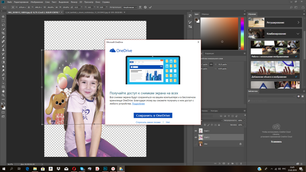Click the Подробнее link in the OneDrive dialog
This screenshot has height=172, width=306.
coord(139,104)
